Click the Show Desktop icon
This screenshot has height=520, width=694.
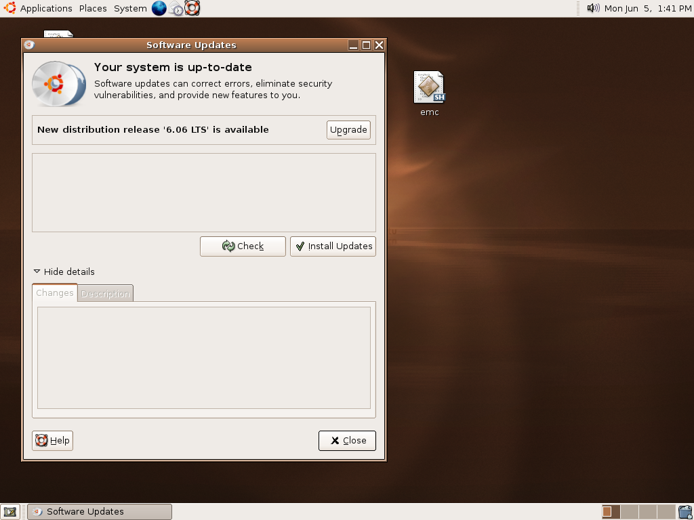click(x=9, y=511)
